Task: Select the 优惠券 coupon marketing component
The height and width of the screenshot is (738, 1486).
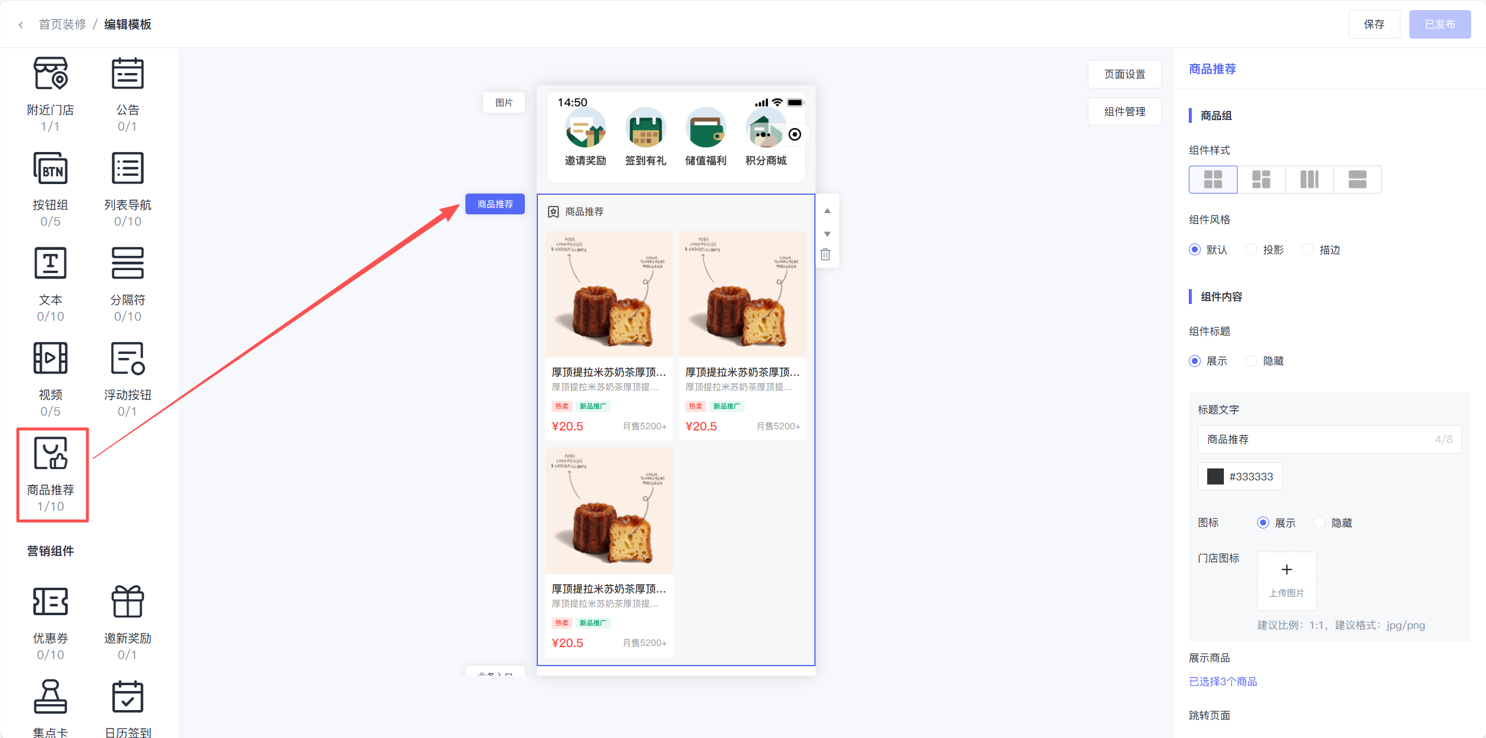Action: [x=51, y=602]
